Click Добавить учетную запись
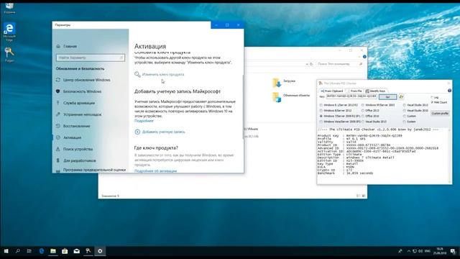The width and height of the screenshot is (460, 259). [163, 132]
